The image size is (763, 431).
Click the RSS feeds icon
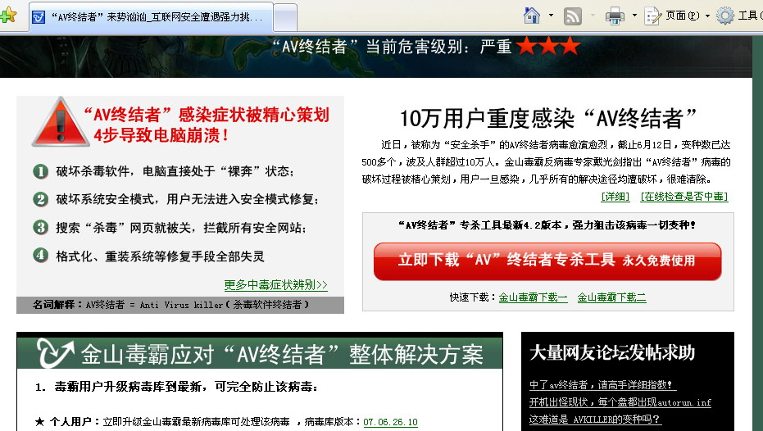573,15
